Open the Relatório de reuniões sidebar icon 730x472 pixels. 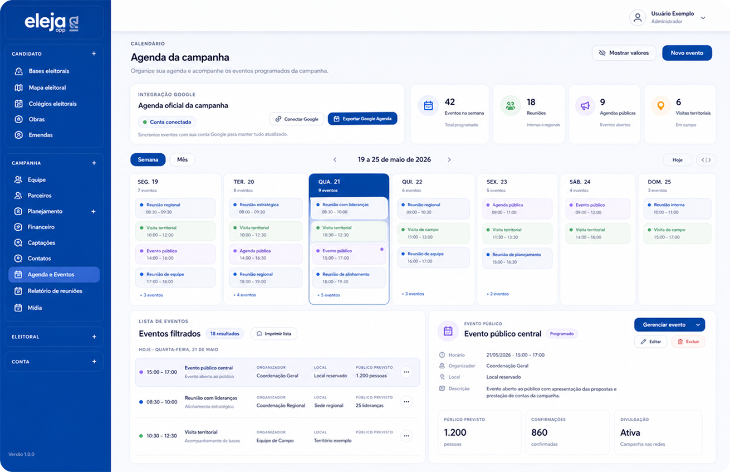(x=18, y=291)
